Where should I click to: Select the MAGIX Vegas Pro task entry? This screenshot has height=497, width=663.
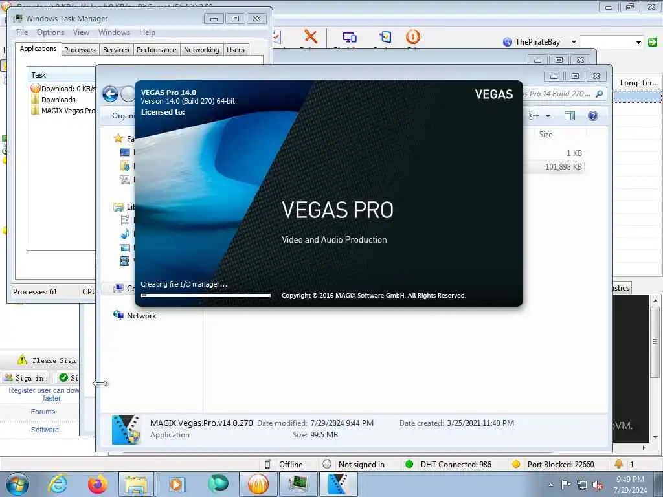point(63,111)
